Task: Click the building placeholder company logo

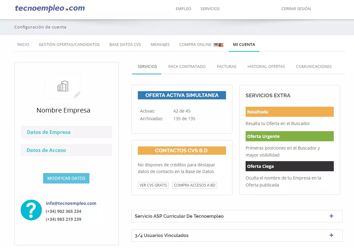Action: (x=63, y=86)
